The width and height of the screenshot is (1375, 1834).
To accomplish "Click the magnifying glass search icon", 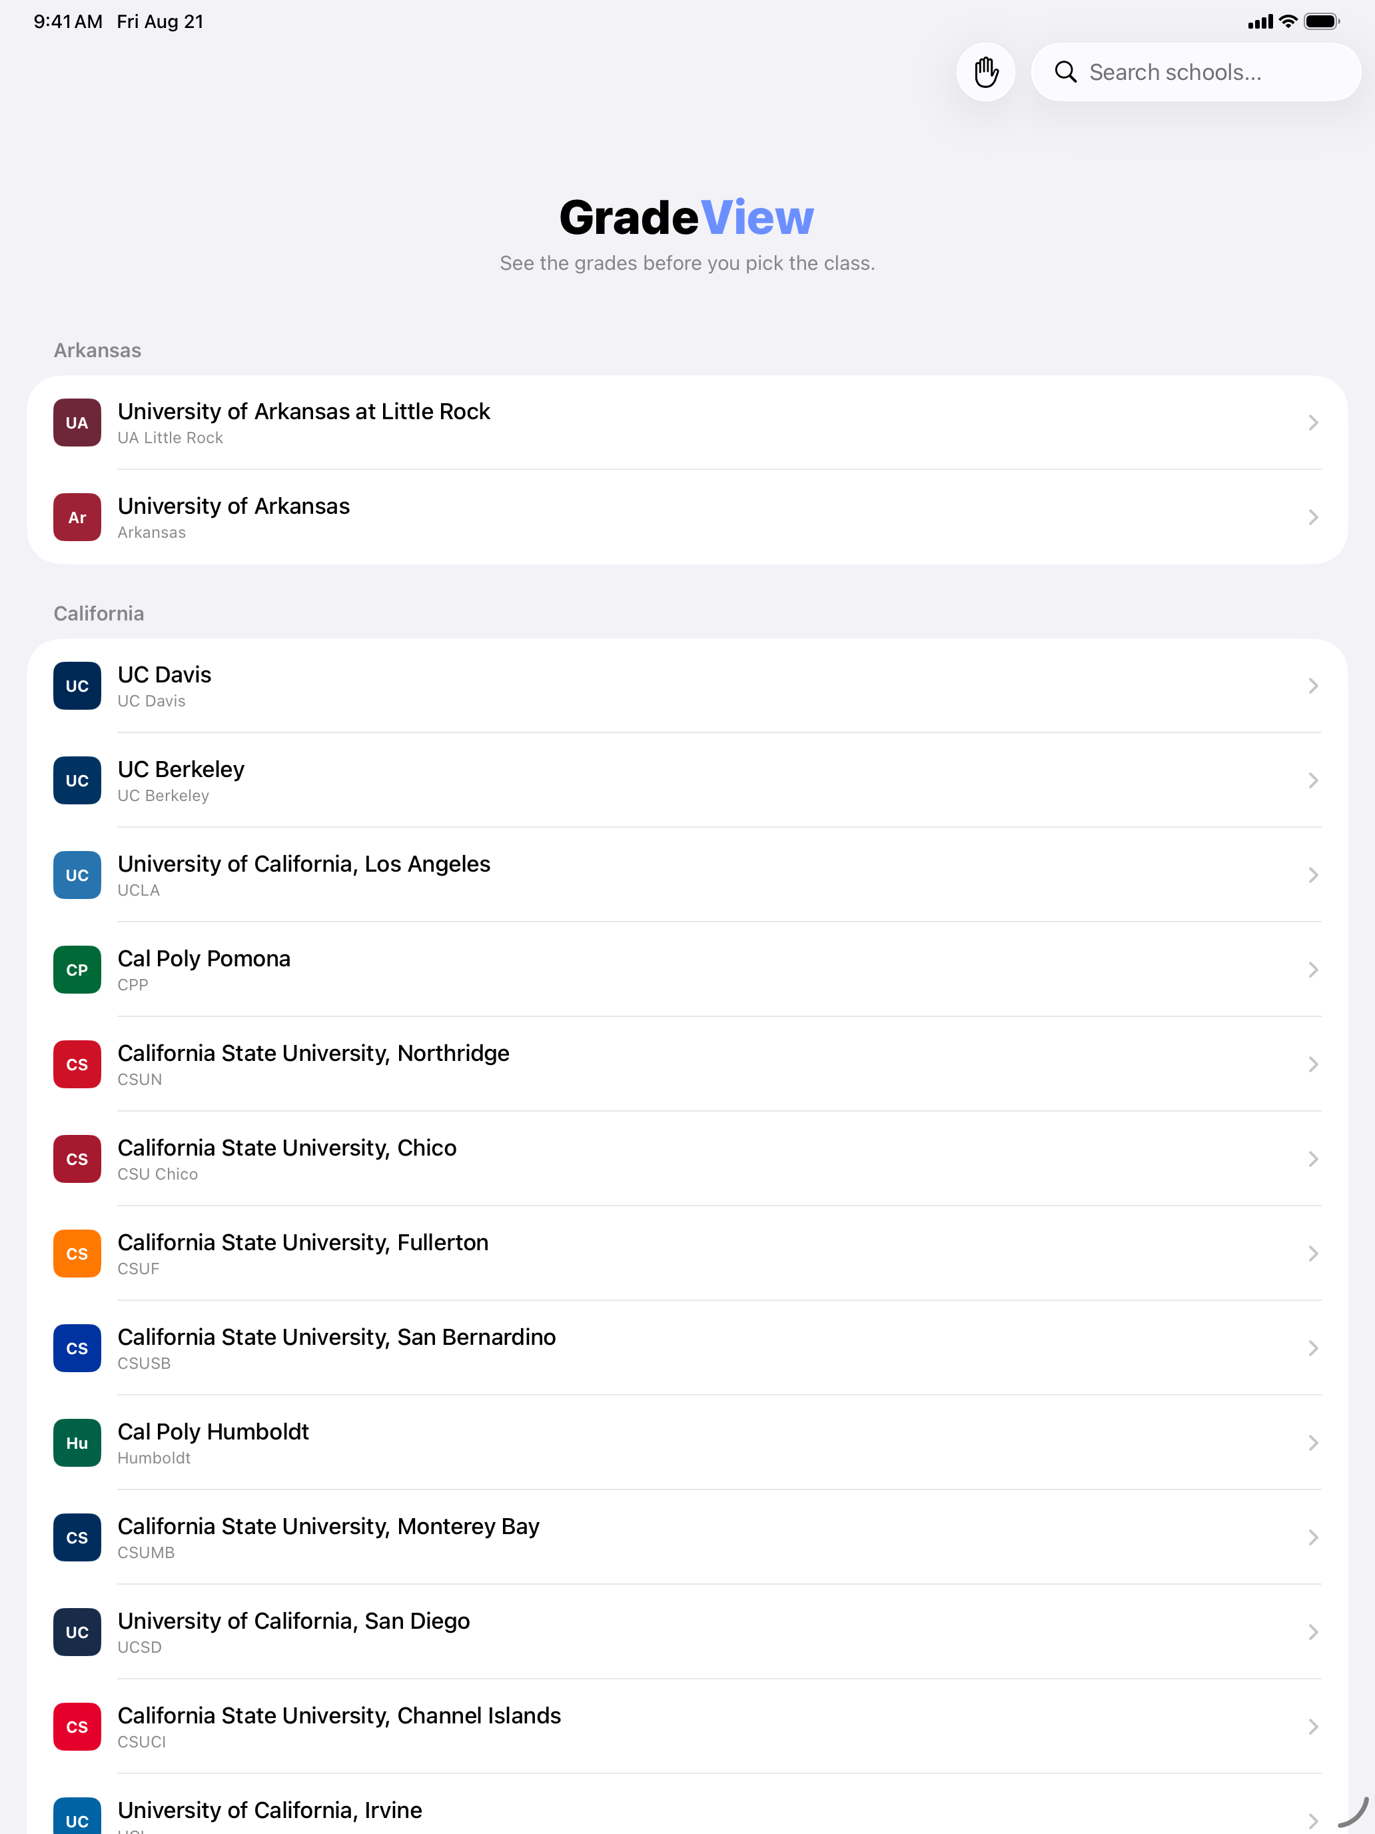I will coord(1065,72).
